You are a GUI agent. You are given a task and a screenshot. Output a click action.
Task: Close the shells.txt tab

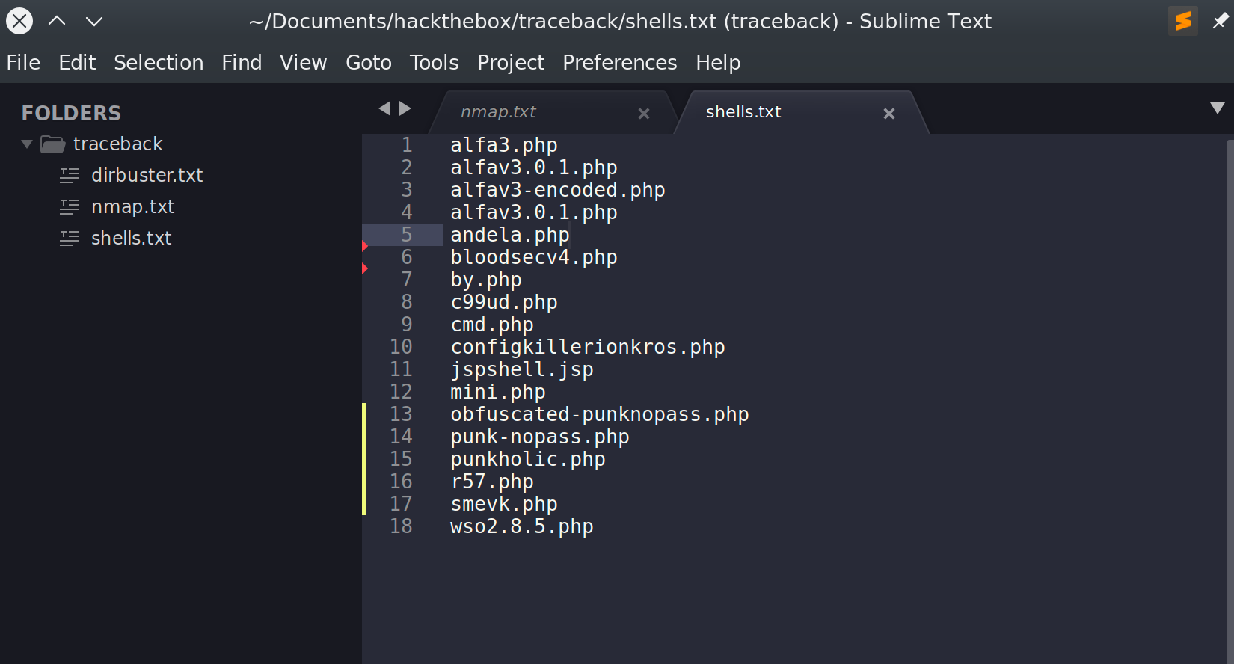pyautogui.click(x=888, y=114)
